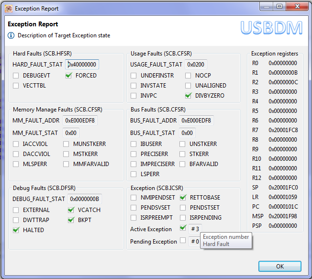Enable the DEBUGEVT checkbox
312x279 pixels.
(x=16, y=76)
